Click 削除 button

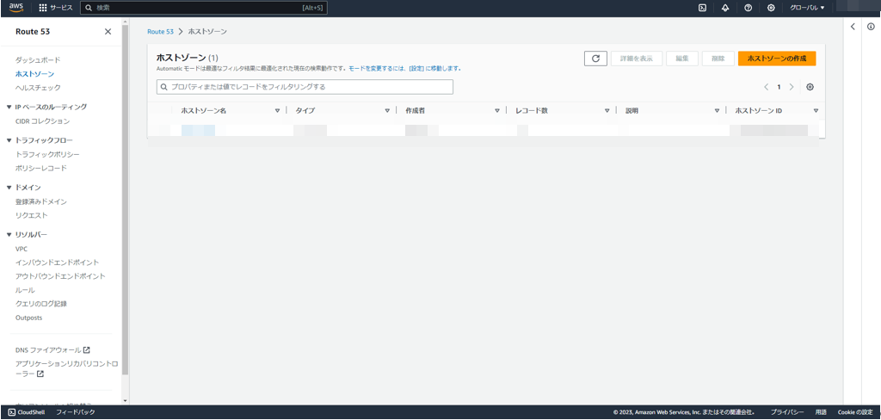[x=718, y=59]
